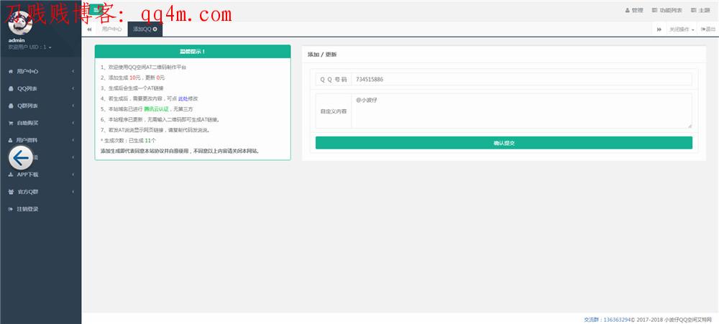Image resolution: width=719 pixels, height=324 pixels.
Task: Toggle the sidebar with the green hamburger button
Action: pos(96,10)
